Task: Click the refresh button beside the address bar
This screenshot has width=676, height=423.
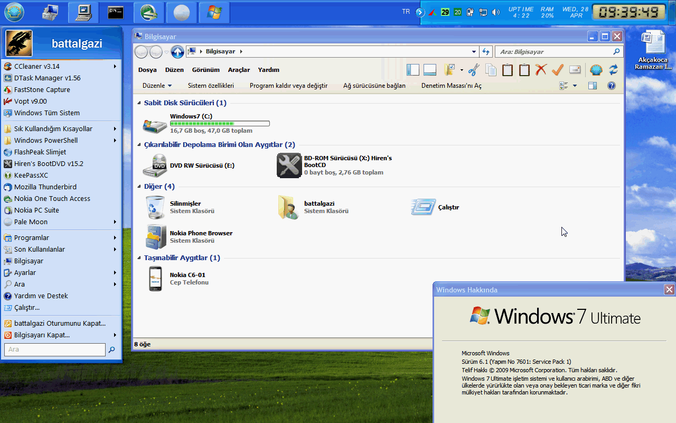Action: (486, 52)
